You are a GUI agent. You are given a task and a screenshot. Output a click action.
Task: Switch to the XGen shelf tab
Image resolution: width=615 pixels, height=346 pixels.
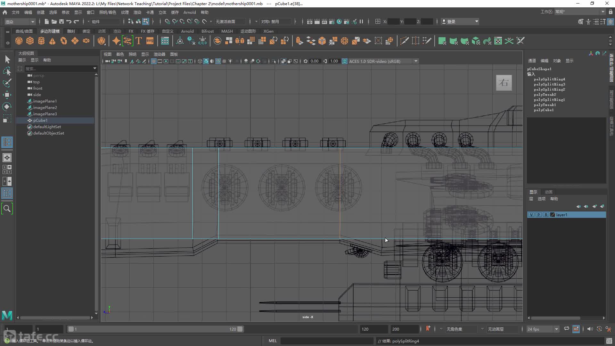click(x=268, y=31)
